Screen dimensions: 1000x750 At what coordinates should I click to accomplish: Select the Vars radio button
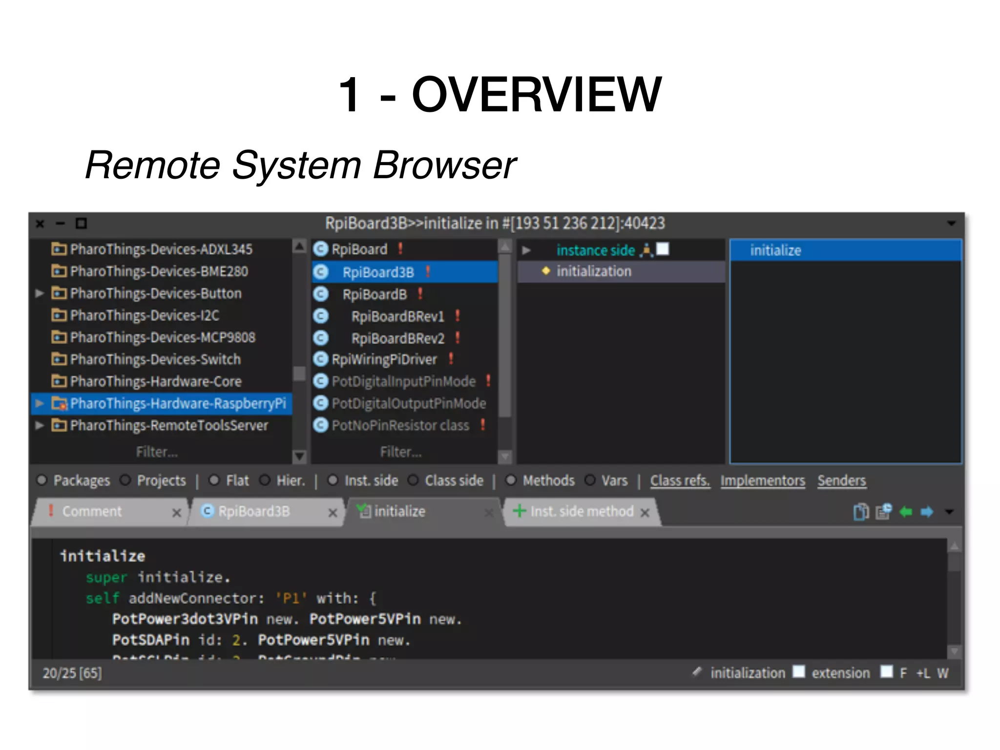click(x=590, y=480)
